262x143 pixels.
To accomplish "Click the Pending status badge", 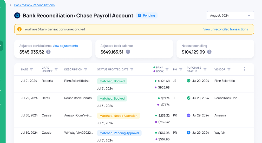I will 147,16.
